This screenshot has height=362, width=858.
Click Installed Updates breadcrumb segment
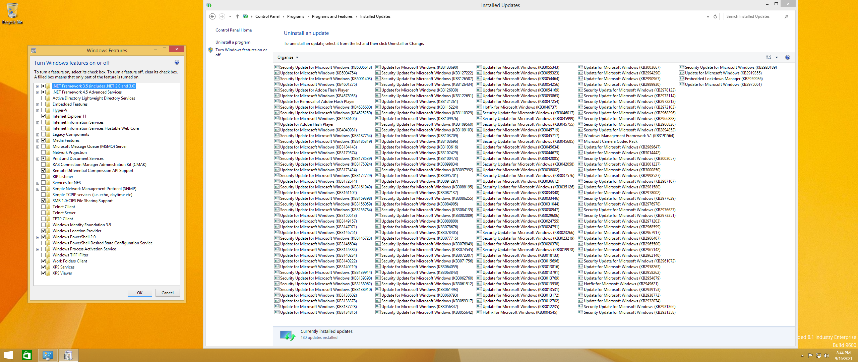click(375, 16)
